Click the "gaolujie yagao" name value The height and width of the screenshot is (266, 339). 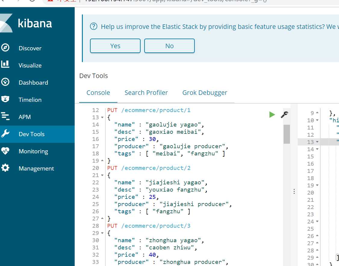(173, 125)
